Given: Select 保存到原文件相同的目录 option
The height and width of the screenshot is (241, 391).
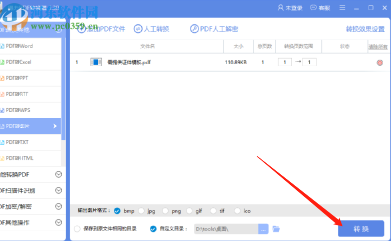Looking at the screenshot, I should [77, 229].
